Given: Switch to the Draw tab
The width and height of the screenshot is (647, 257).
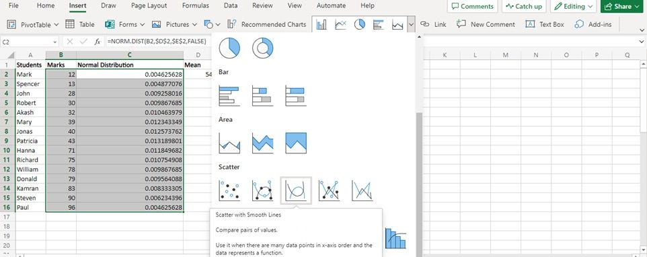Looking at the screenshot, I should click(x=108, y=6).
